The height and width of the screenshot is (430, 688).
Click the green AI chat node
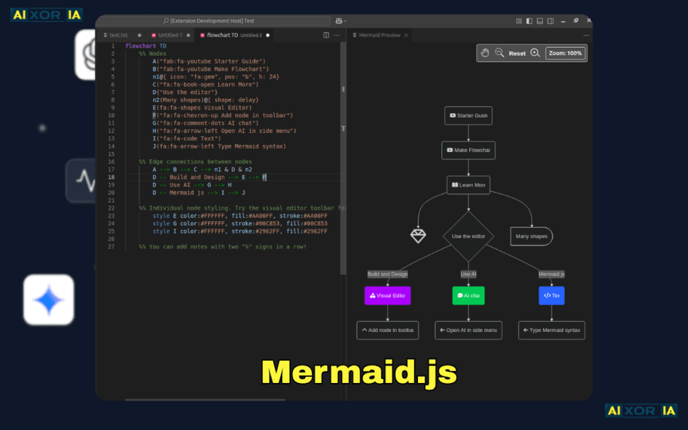pyautogui.click(x=468, y=296)
